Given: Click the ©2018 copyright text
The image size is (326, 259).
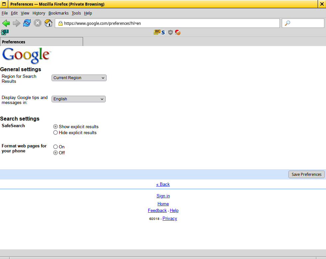Looking at the screenshot, I should tap(154, 219).
